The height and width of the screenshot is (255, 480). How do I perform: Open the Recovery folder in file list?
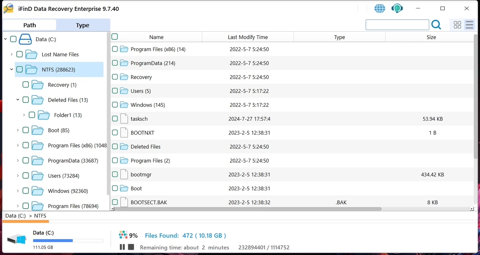(141, 77)
